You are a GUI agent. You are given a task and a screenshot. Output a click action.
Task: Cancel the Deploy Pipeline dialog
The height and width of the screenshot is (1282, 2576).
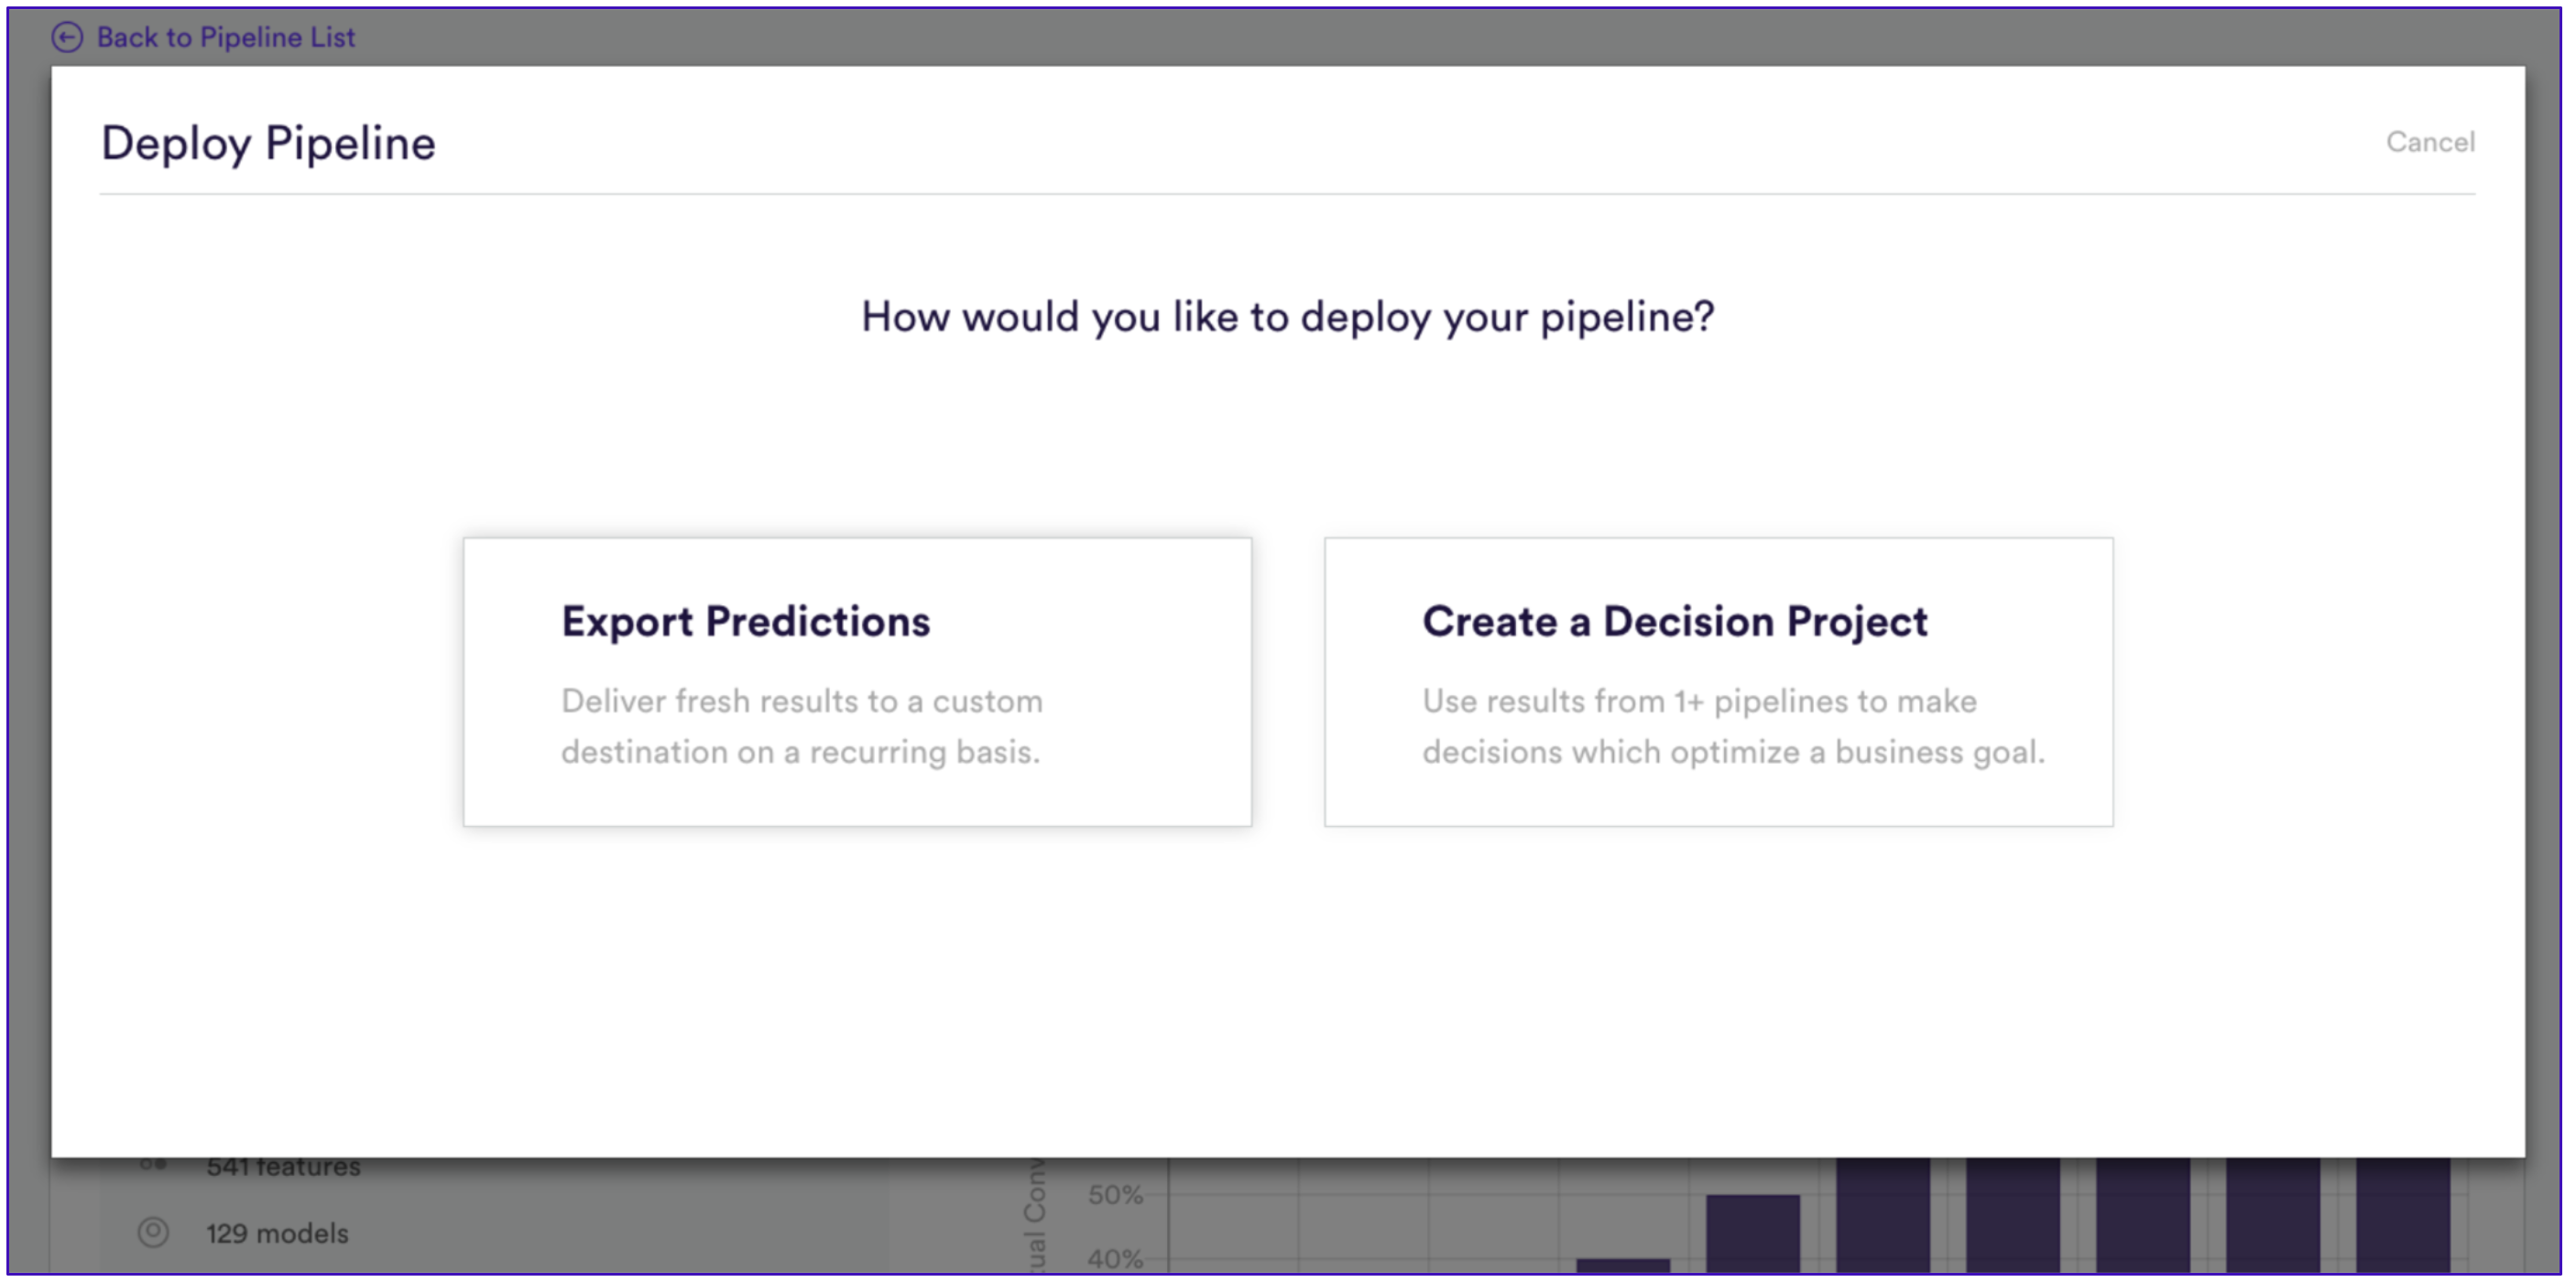pos(2430,142)
